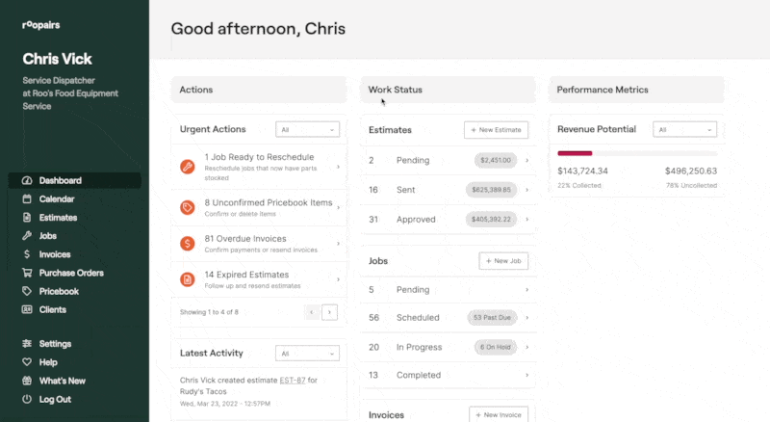Screen dimensions: 770x422
Task: Go to Purchase Orders in sidebar
Action: tap(70, 273)
